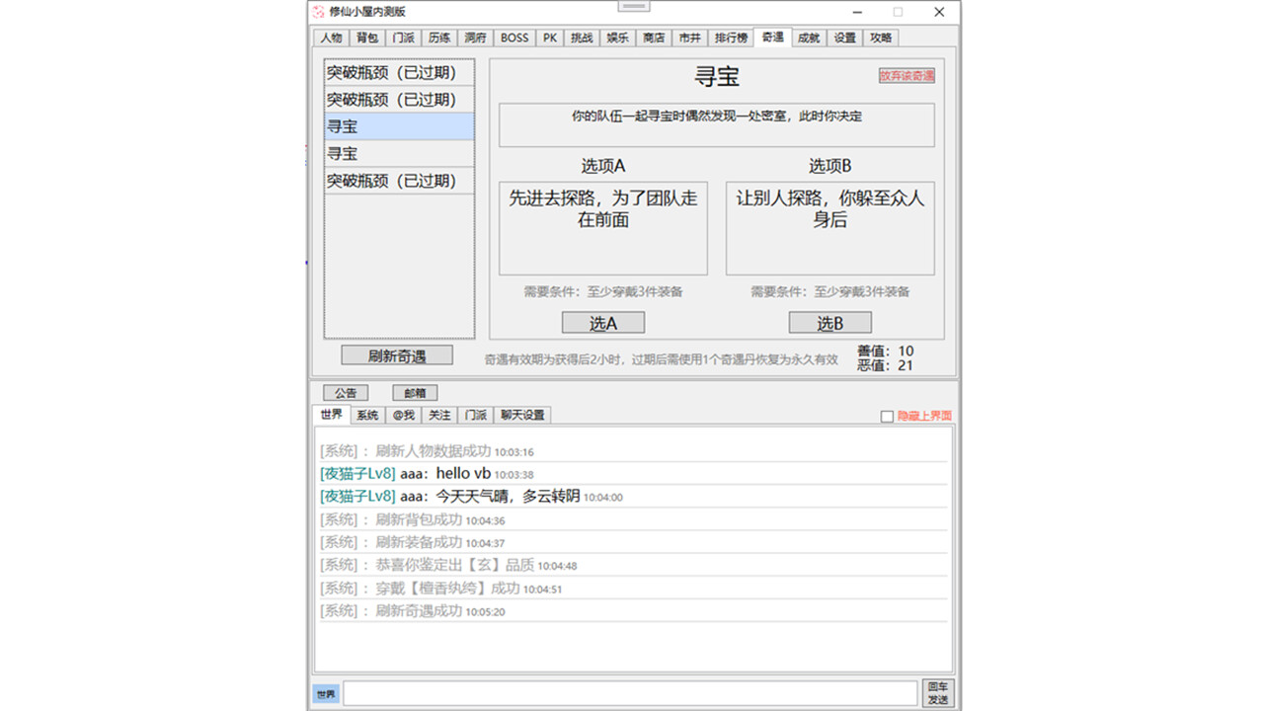Open the 设置 tab
This screenshot has width=1264, height=711.
point(845,38)
